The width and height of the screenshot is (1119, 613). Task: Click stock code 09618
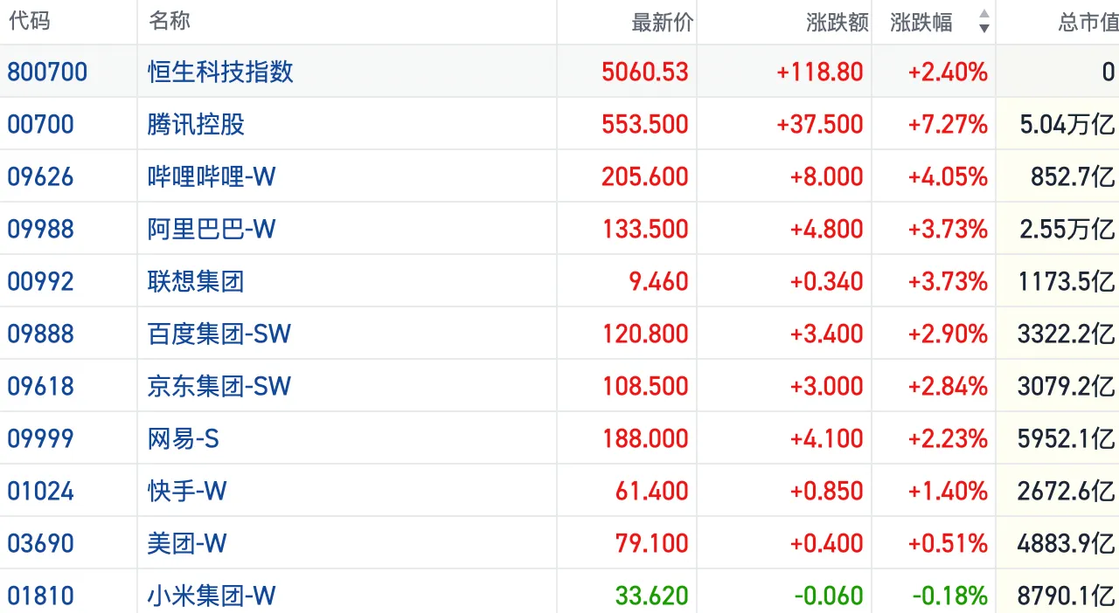pos(40,386)
